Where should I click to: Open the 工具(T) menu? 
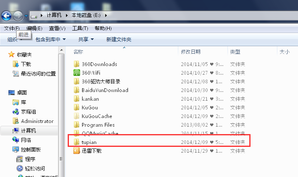(80, 28)
